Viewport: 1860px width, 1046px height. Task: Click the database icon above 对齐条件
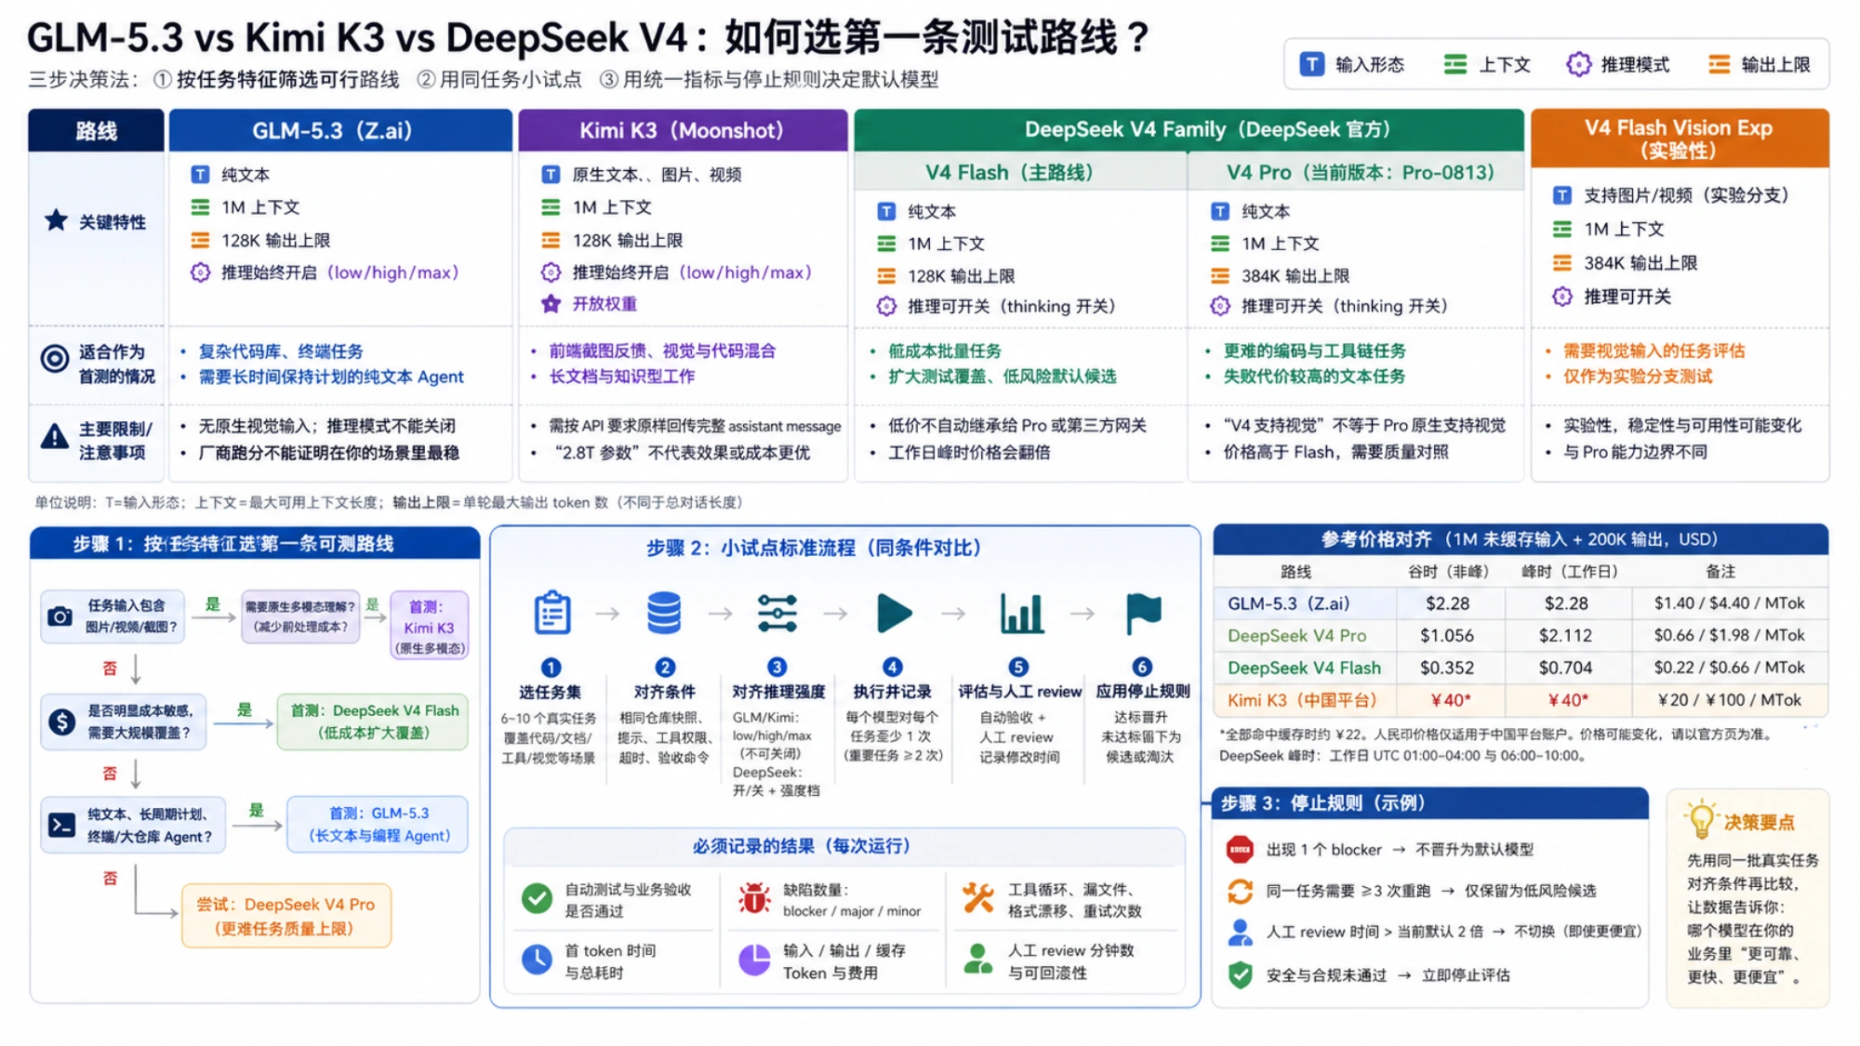pyautogui.click(x=664, y=613)
